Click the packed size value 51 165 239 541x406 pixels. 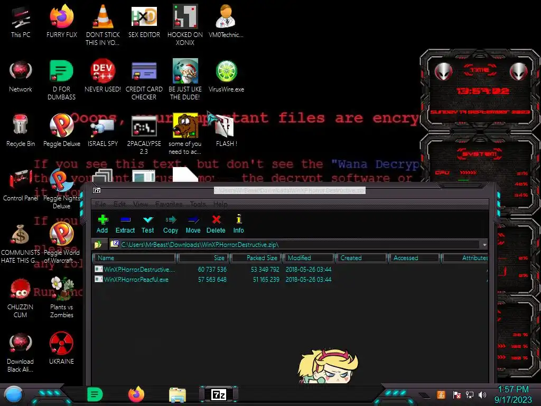(x=266, y=279)
